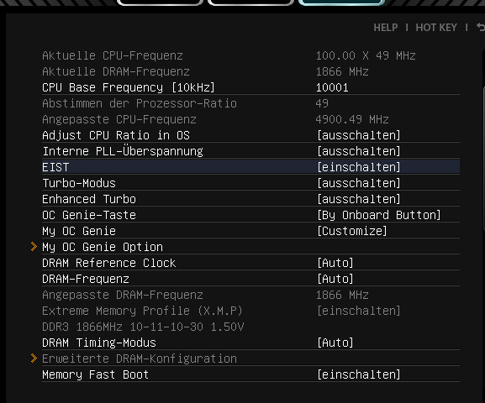Toggle Interne PLL-Überspannung value
Screen dimensions: 485x403
pyautogui.click(x=359, y=151)
